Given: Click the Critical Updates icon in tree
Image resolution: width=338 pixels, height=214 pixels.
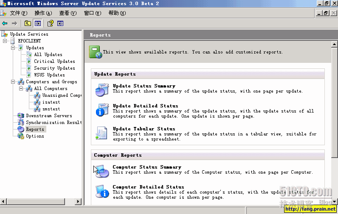Looking at the screenshot, I should [x=29, y=61].
